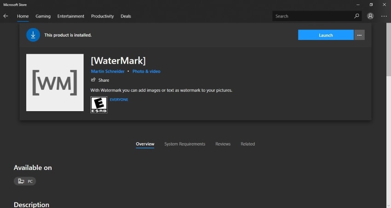Click the [WaterMark] app title

point(118,61)
